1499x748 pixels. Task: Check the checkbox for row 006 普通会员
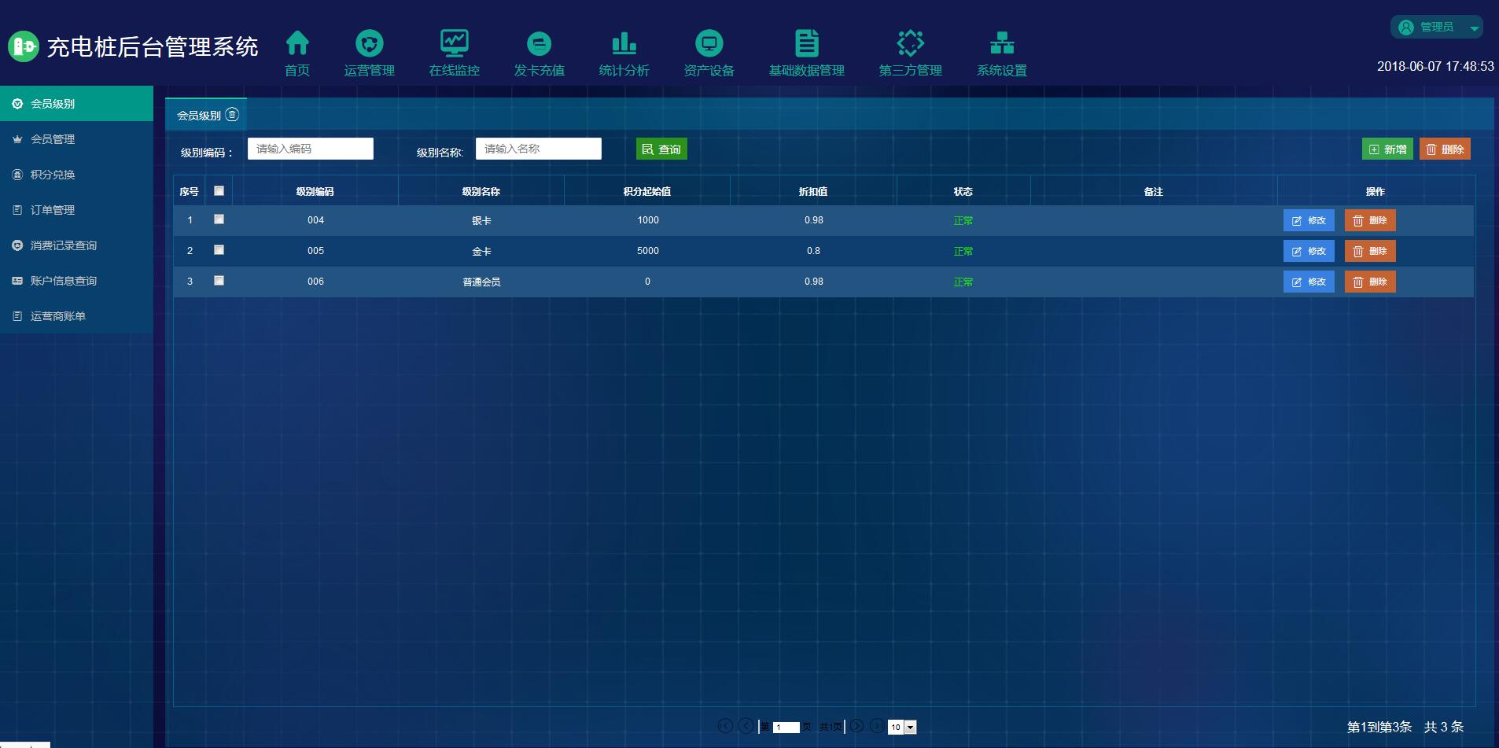coord(219,281)
